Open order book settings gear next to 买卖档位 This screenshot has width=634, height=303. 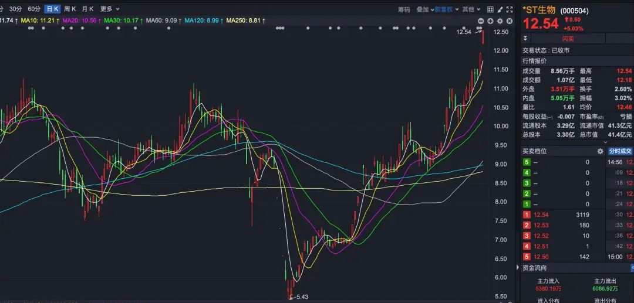click(x=601, y=151)
